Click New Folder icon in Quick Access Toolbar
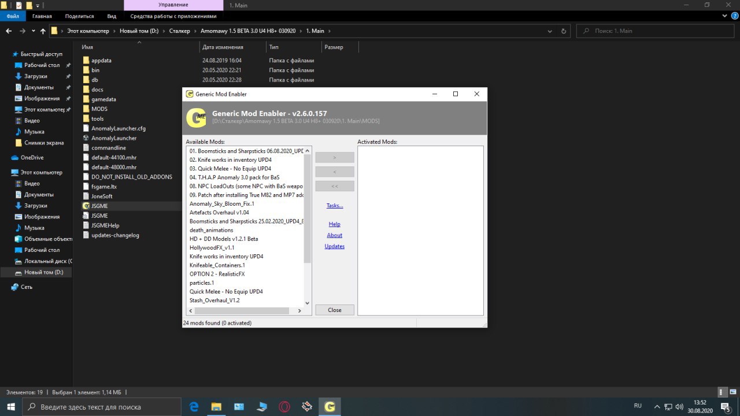This screenshot has height=416, width=740. click(x=29, y=5)
